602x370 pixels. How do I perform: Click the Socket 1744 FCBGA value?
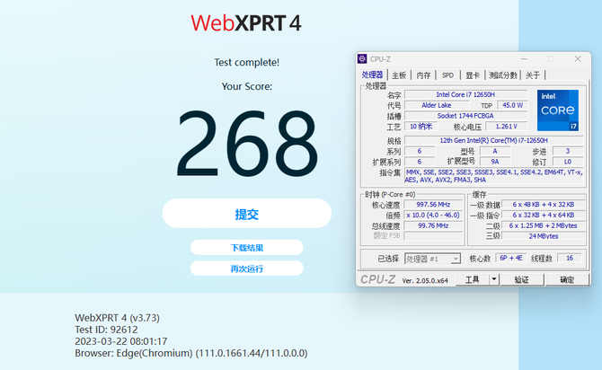[x=465, y=116]
